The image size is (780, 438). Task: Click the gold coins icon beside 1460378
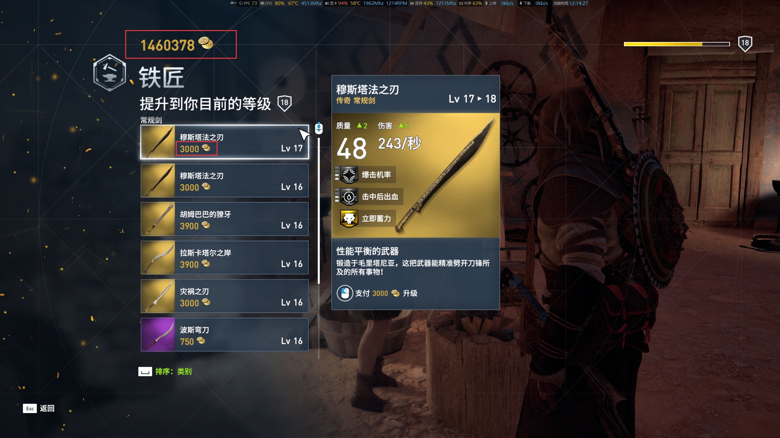pos(206,43)
